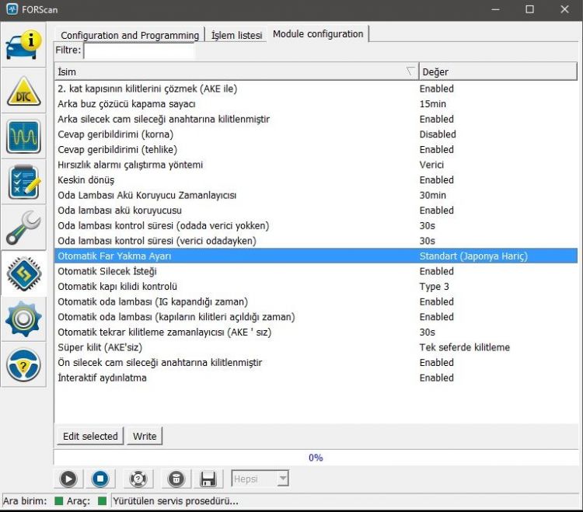Switch to İşlem listesi tab

point(236,35)
